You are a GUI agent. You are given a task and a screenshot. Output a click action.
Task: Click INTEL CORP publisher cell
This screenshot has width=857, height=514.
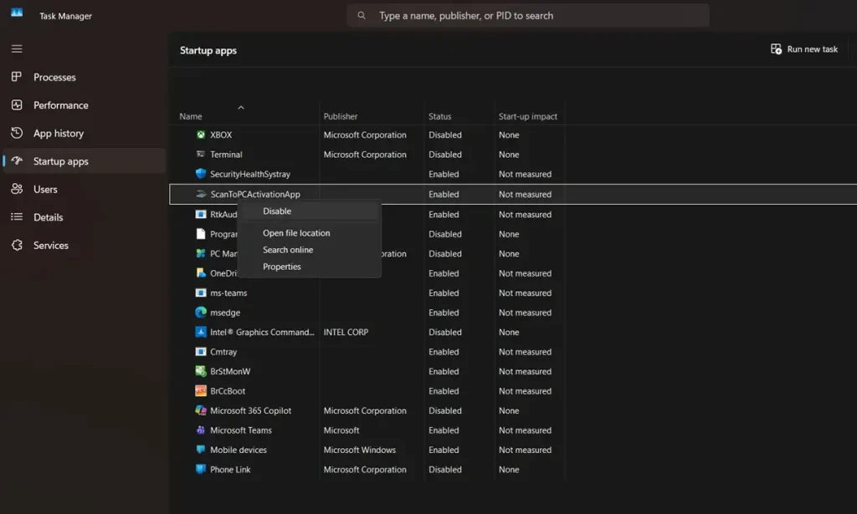[x=346, y=333]
